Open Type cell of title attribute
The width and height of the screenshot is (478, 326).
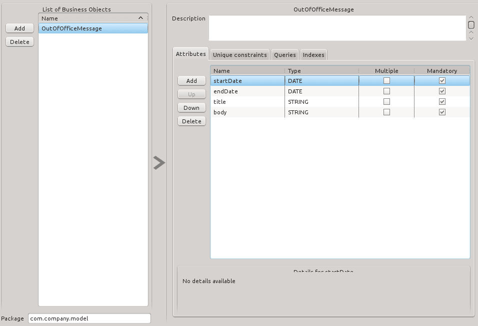click(321, 102)
